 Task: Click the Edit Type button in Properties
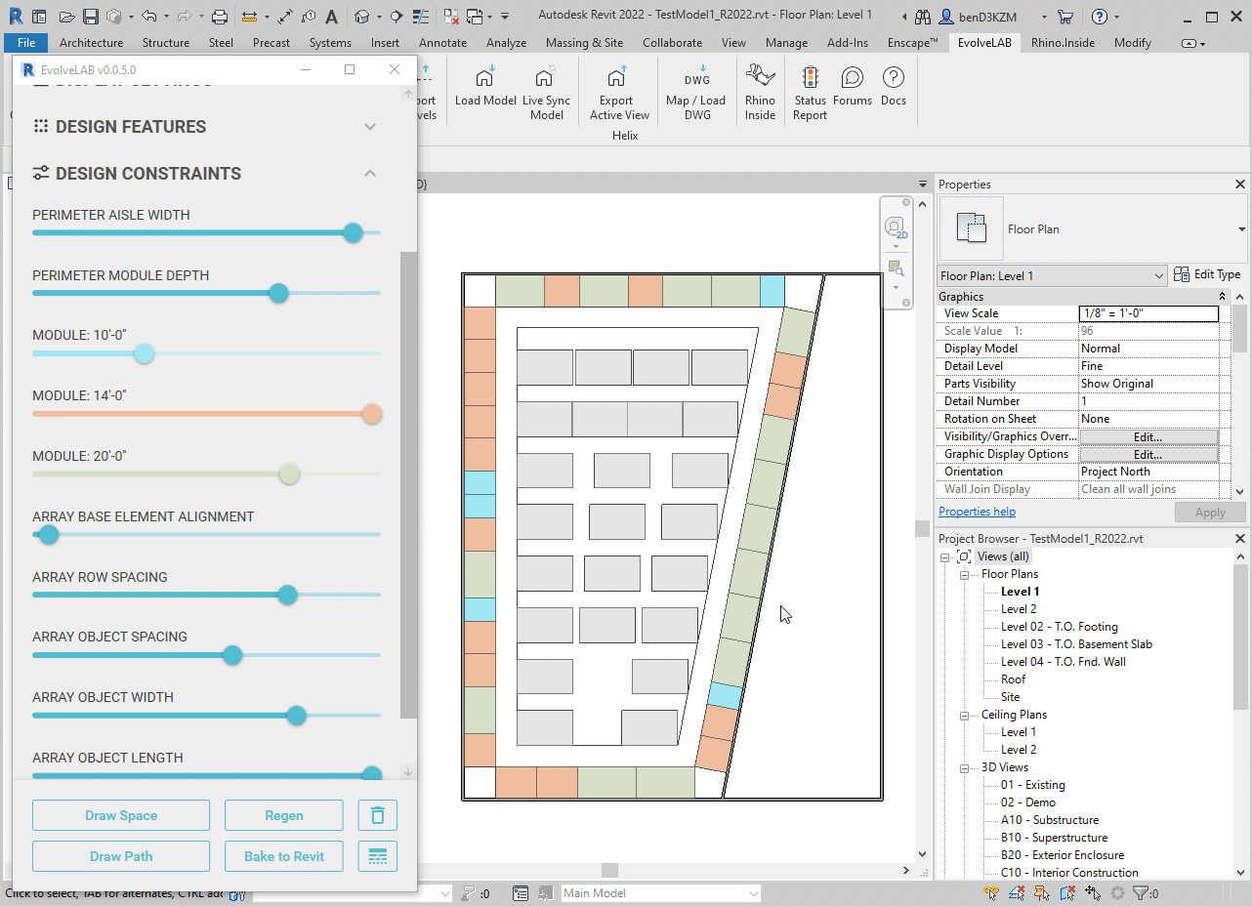click(1207, 275)
